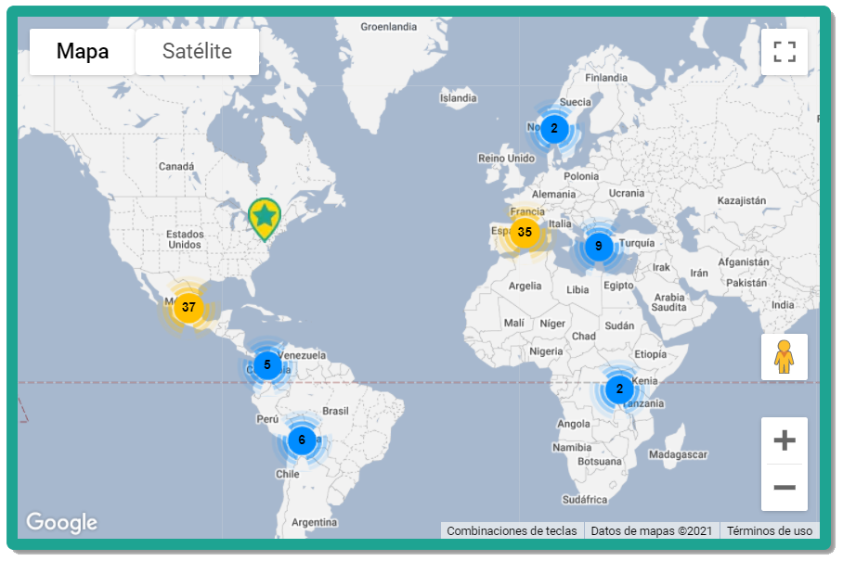Click the Egipto label
The image size is (843, 561).
(x=618, y=286)
